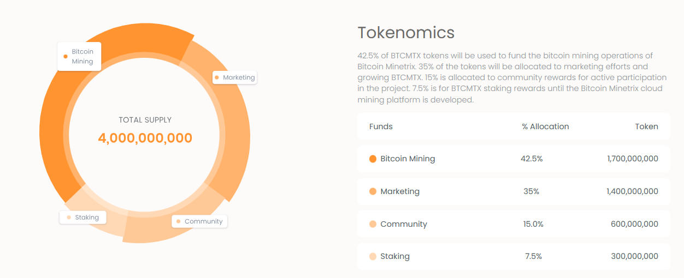684x278 pixels.
Task: Click the Bitcoin Mining chart label
Action: coord(79,56)
